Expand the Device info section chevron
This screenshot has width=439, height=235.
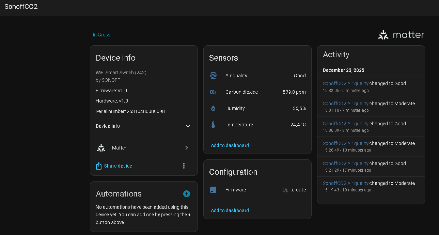click(188, 126)
